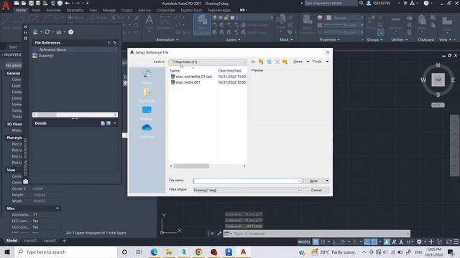Expand the Annotation panel dropdown

pos(167,39)
